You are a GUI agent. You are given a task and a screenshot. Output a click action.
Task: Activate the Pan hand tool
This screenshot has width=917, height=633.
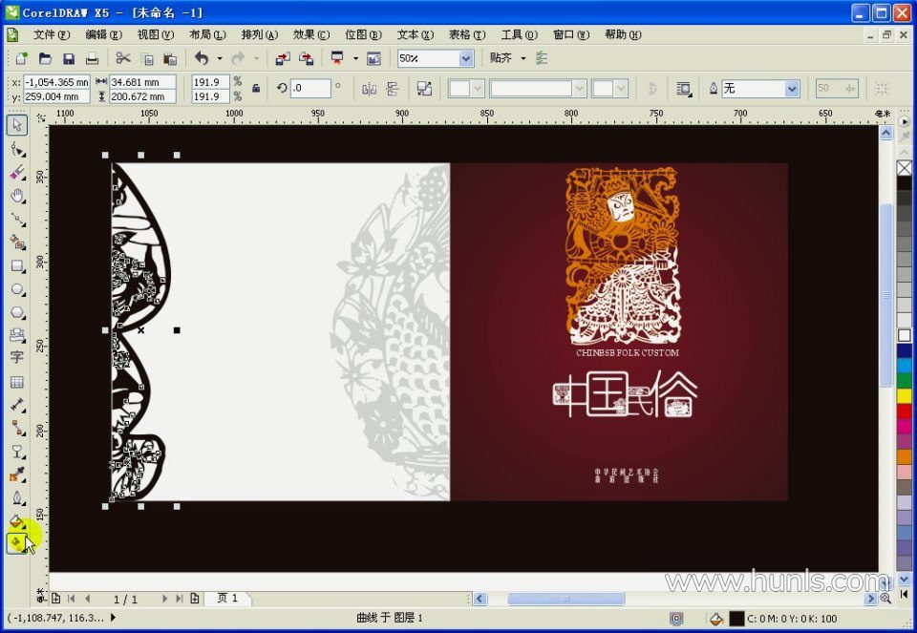tap(17, 196)
